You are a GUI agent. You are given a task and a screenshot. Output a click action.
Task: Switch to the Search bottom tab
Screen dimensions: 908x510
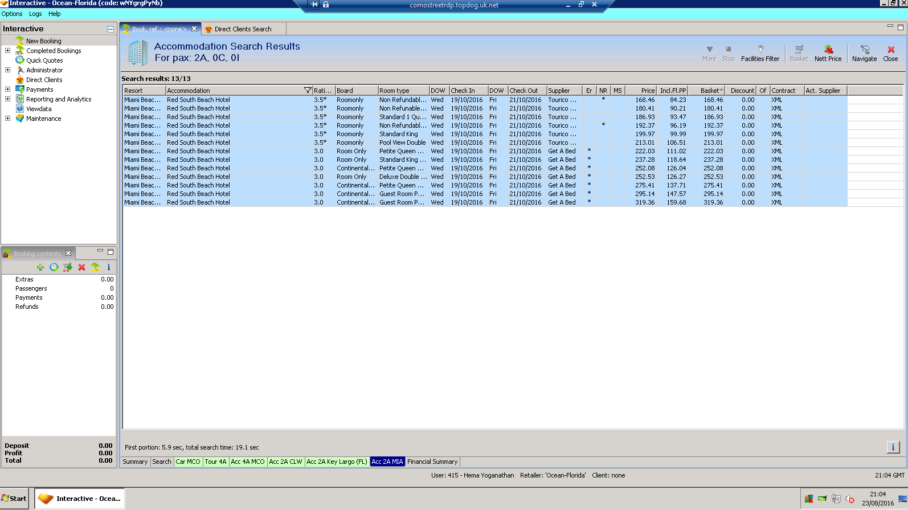[x=162, y=462]
